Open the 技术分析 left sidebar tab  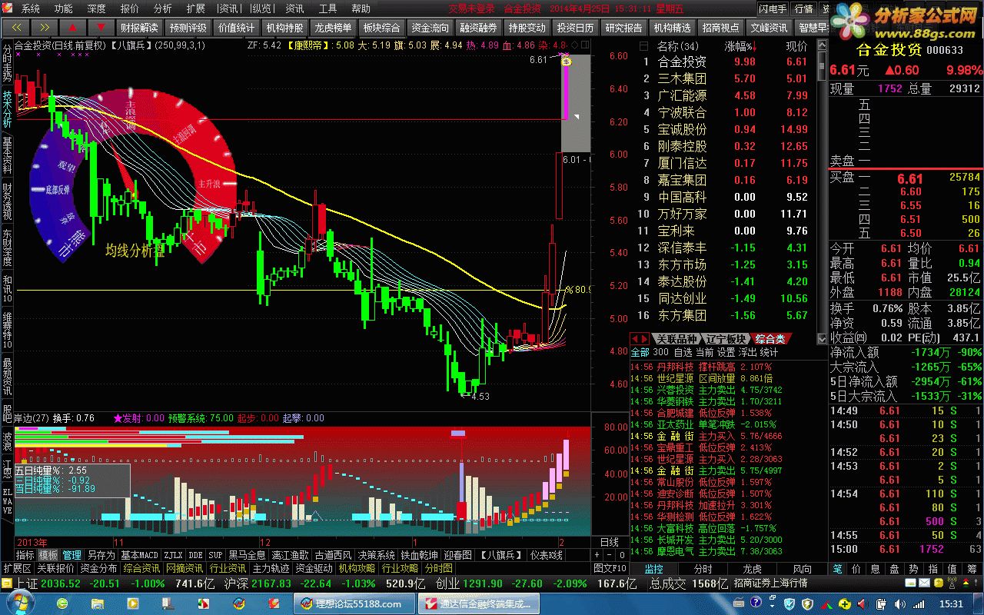point(7,108)
